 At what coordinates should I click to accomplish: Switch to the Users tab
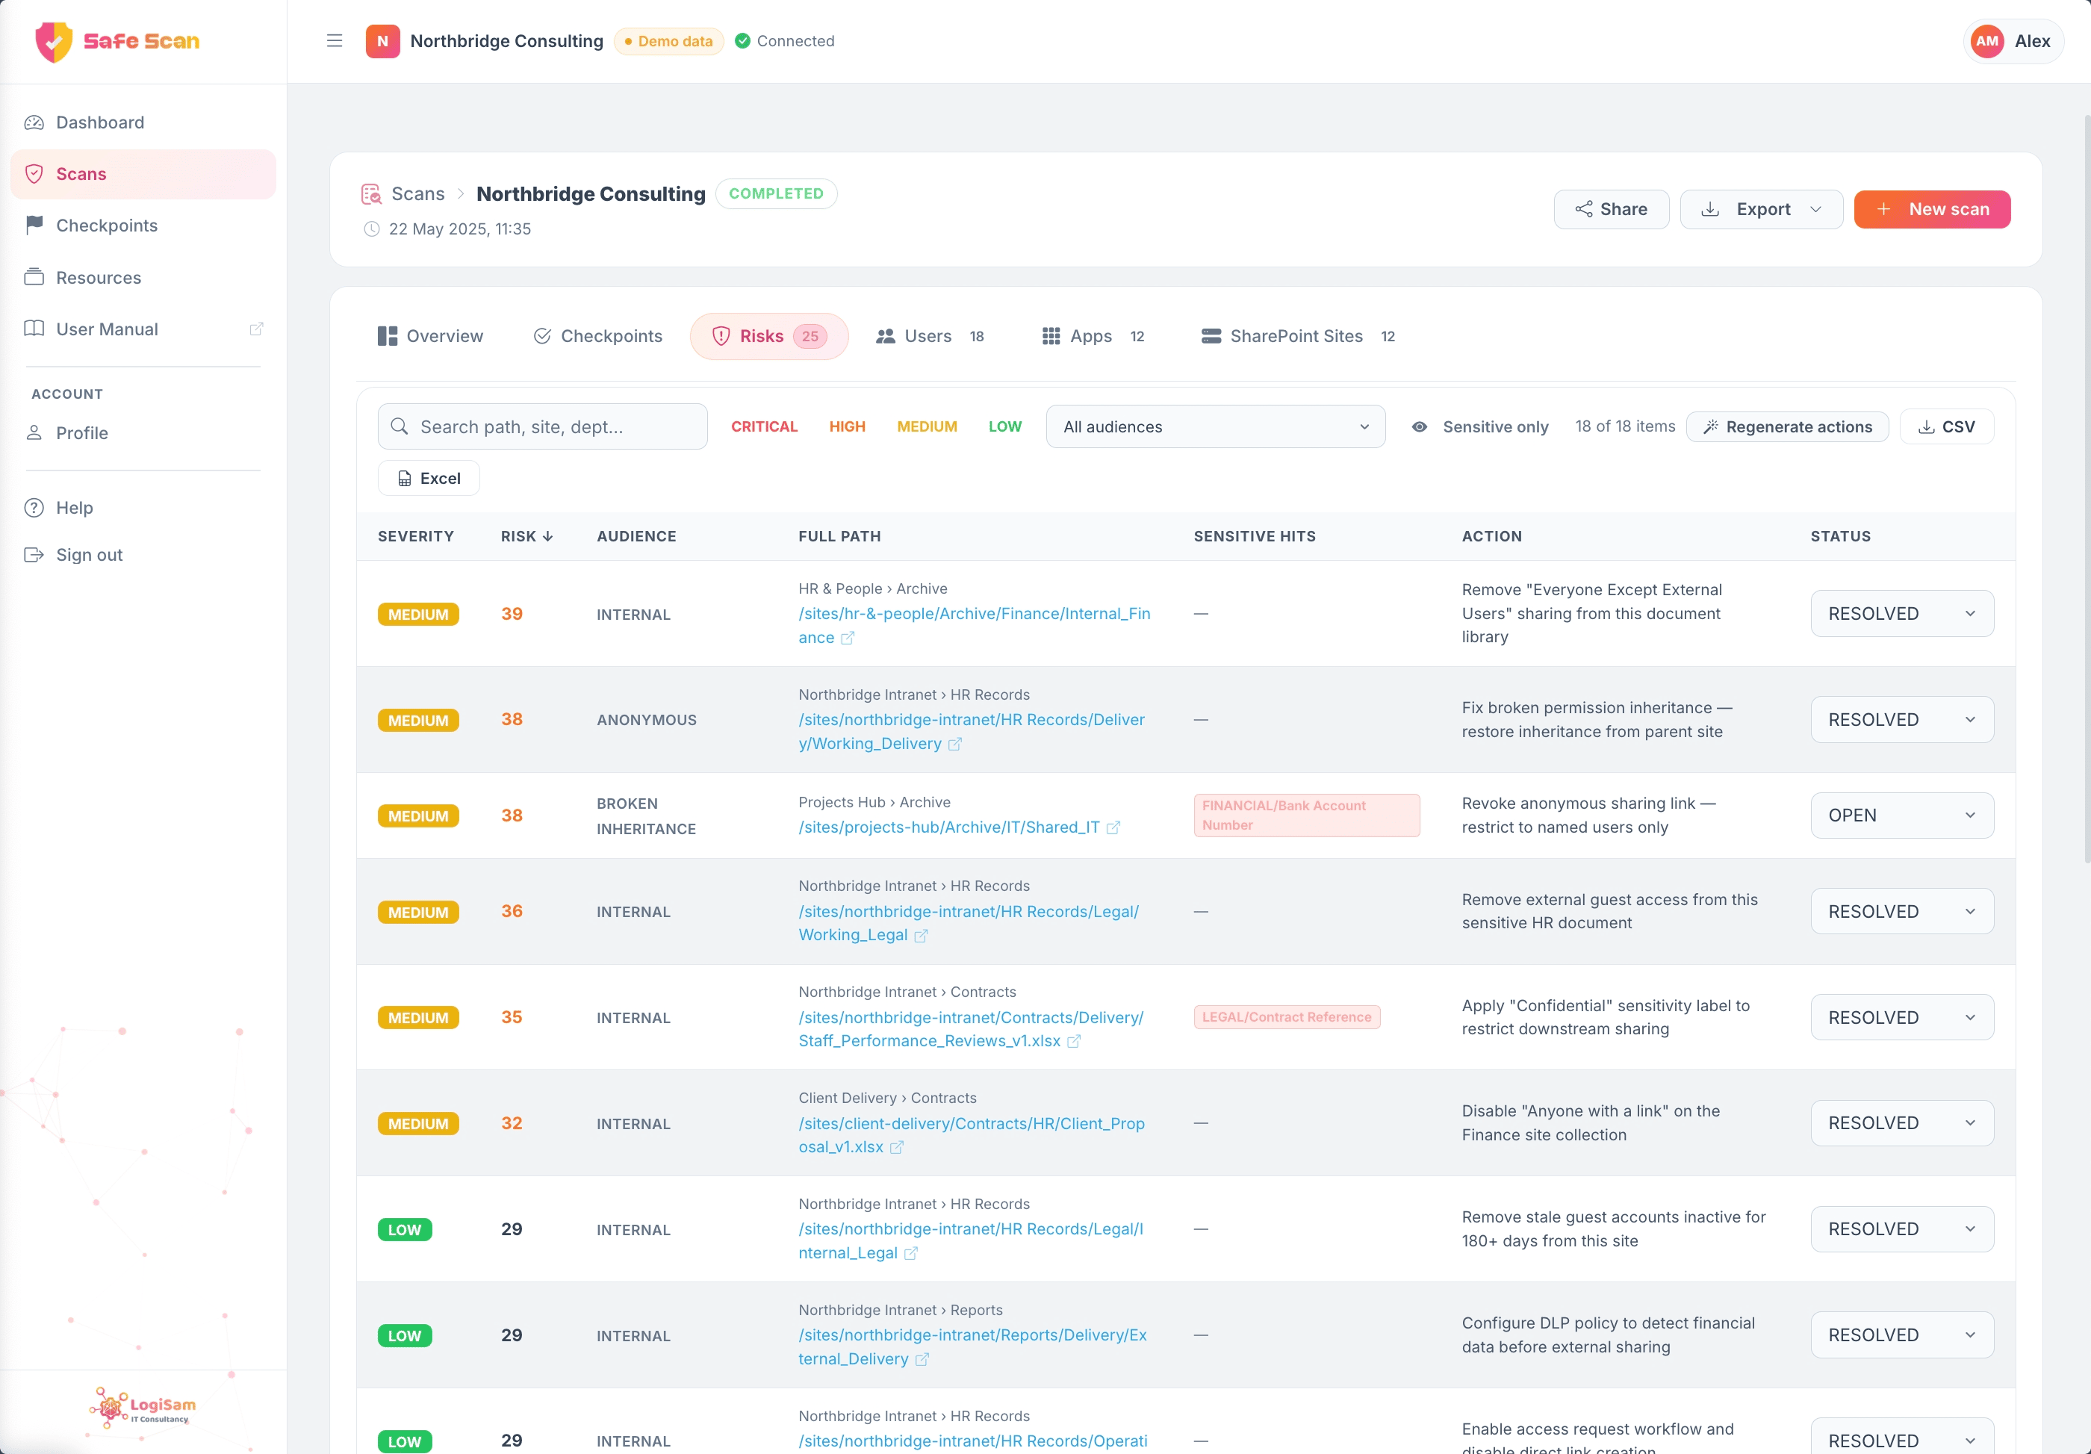[x=930, y=337]
